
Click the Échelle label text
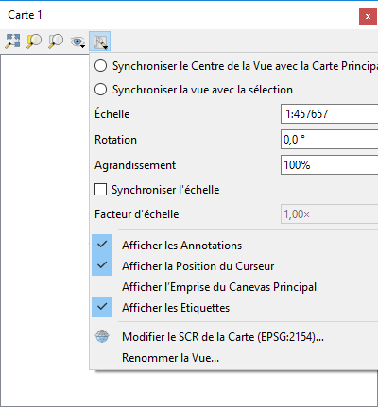tap(112, 114)
